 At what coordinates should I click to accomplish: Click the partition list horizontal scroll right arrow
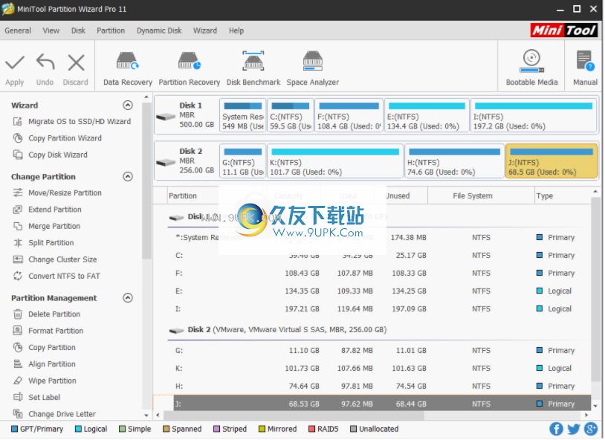pyautogui.click(x=586, y=415)
